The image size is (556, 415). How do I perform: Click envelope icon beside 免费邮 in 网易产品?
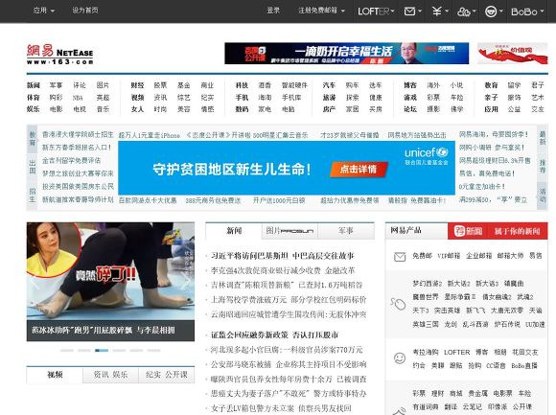point(400,256)
